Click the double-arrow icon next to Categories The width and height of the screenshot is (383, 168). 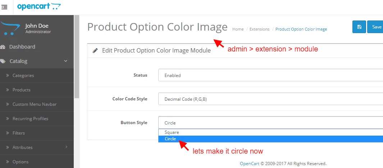click(x=7, y=76)
